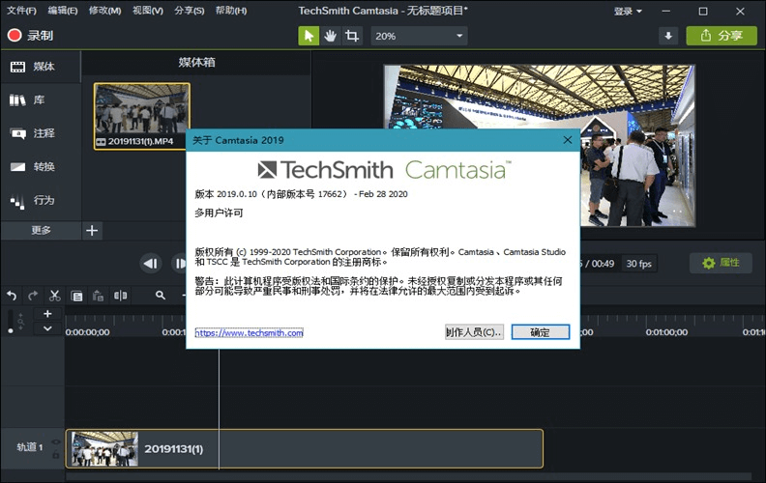Click the 确定 OK button
This screenshot has height=483, width=766.
(541, 332)
